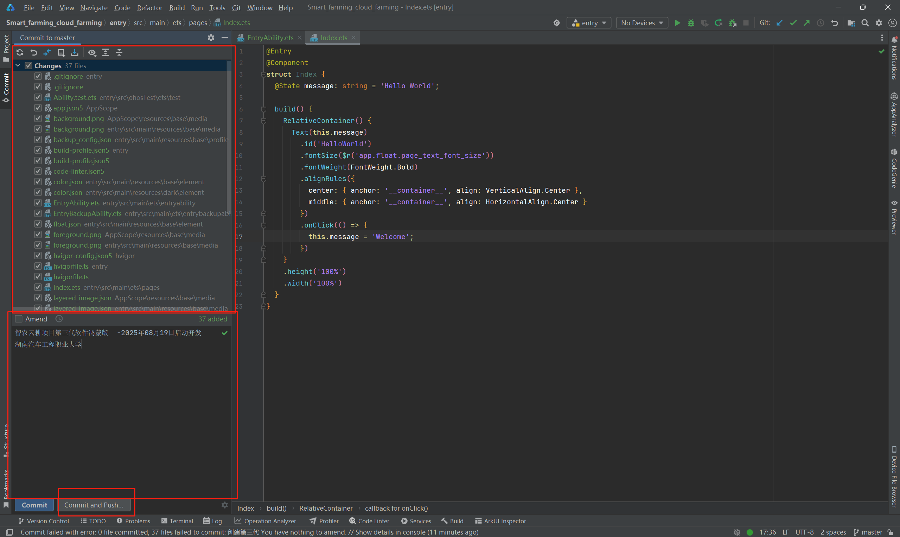Viewport: 900px width, 537px height.
Task: Uncheck the Changes 37 files checkbox
Action: tap(28, 66)
